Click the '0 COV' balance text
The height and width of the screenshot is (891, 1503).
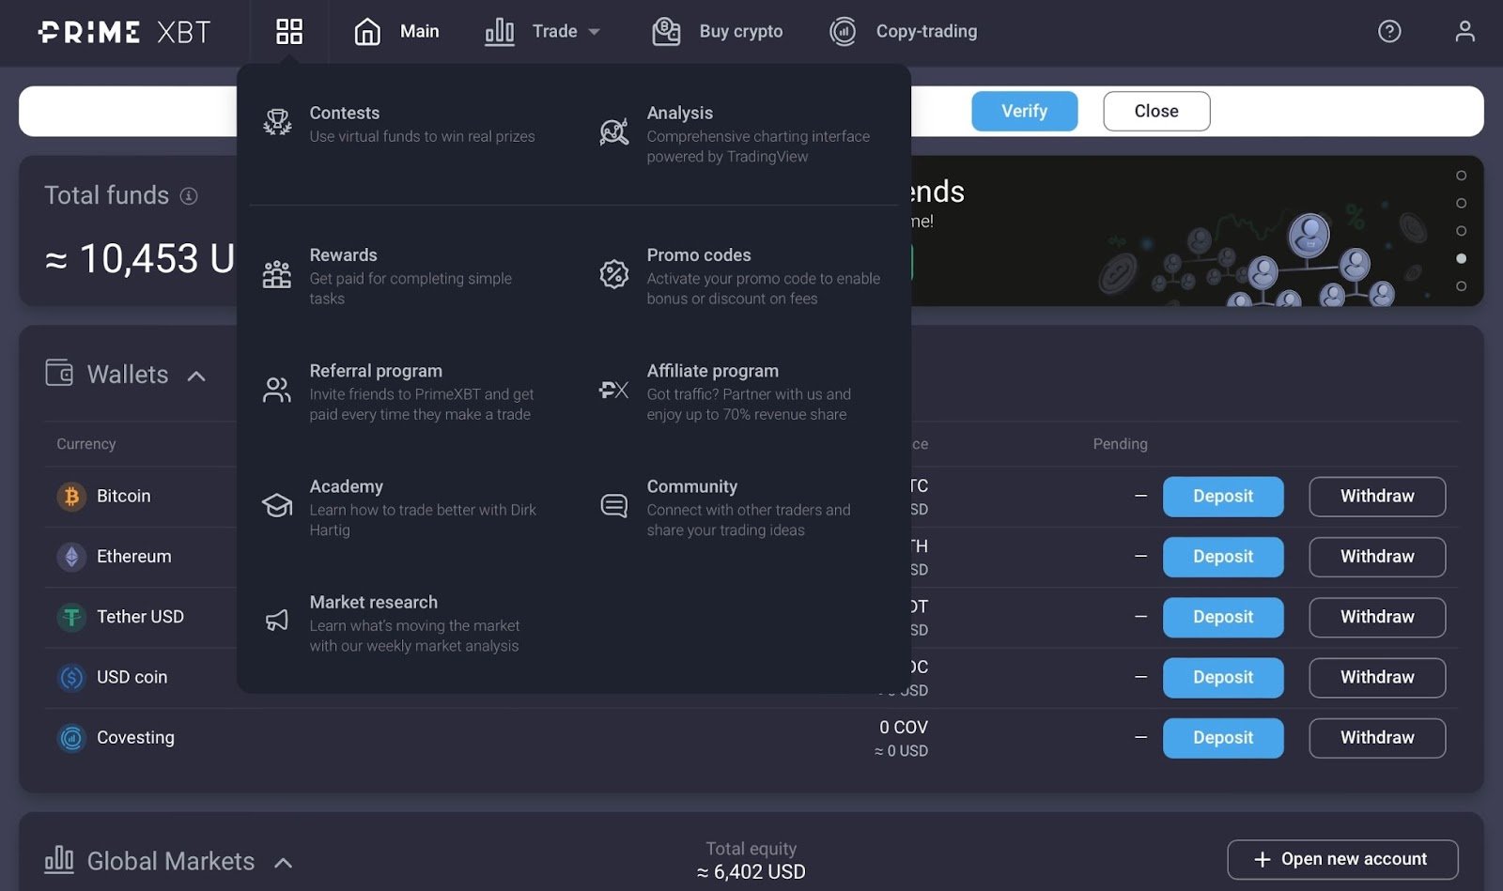click(904, 728)
